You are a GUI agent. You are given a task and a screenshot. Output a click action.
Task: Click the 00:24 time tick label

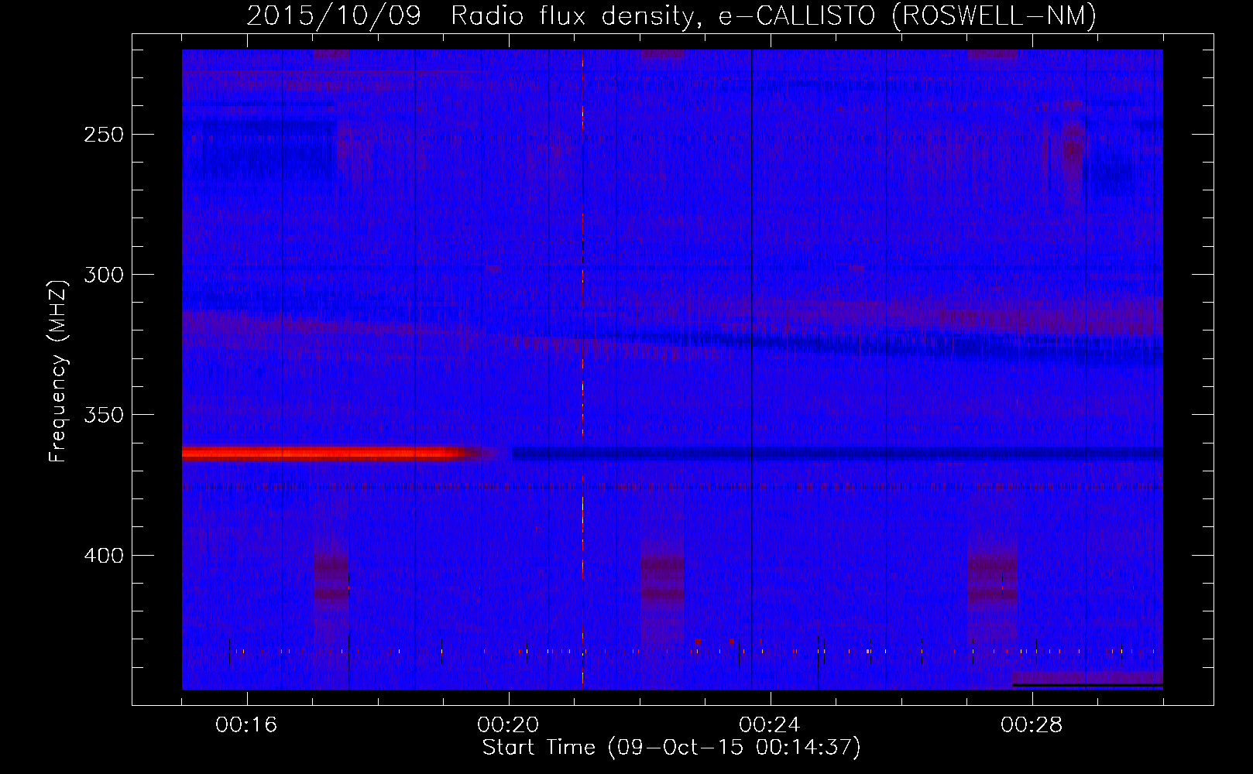[770, 725]
